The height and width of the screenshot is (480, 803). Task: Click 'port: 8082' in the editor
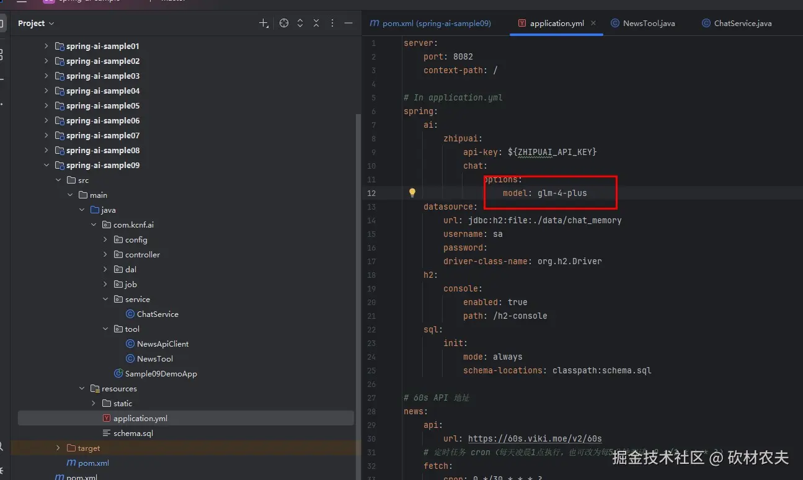point(448,56)
